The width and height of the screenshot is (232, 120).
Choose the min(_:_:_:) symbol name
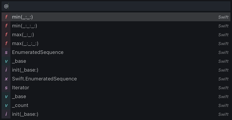[24, 26]
